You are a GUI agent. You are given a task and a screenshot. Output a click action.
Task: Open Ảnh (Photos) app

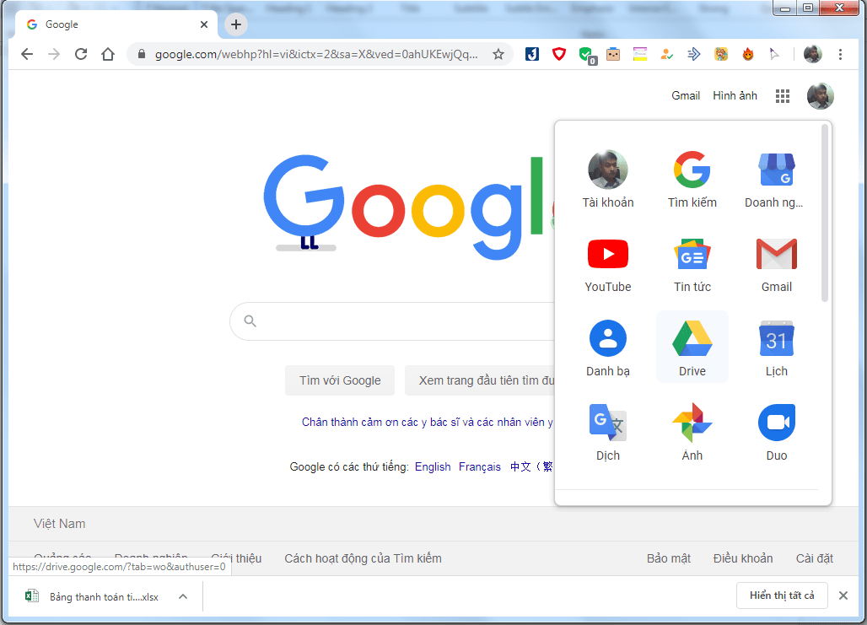(692, 431)
